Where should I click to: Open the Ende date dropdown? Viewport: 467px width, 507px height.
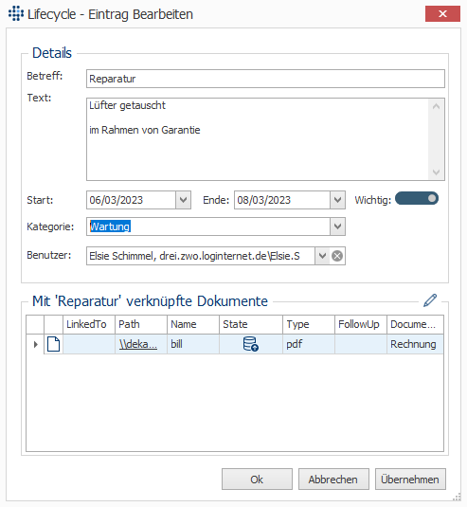[x=337, y=200]
